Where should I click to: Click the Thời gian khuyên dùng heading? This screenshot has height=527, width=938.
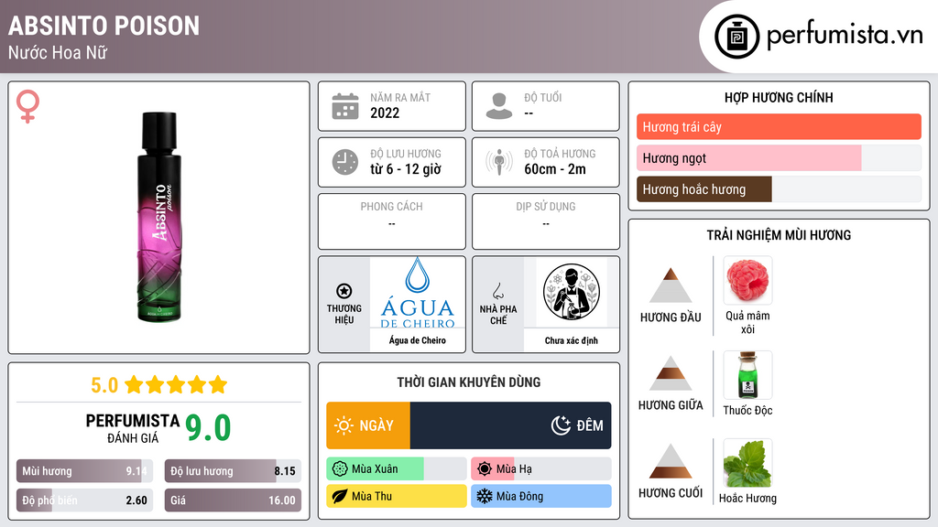[x=469, y=382]
